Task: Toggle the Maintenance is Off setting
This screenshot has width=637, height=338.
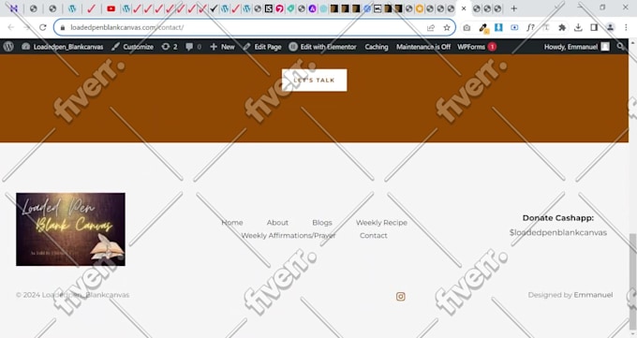Action: click(423, 47)
